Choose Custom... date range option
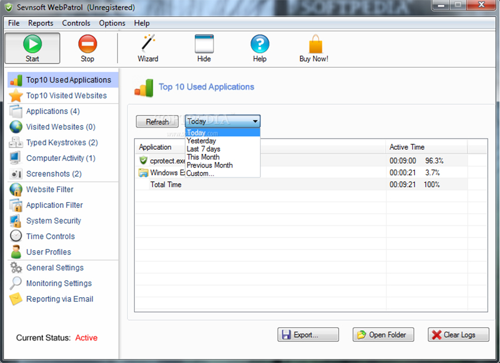 (222, 173)
